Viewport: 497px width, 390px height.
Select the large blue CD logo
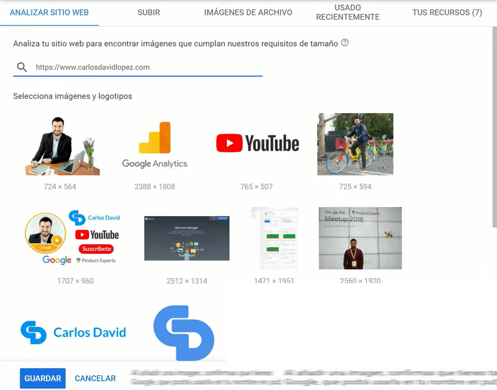coord(184,333)
